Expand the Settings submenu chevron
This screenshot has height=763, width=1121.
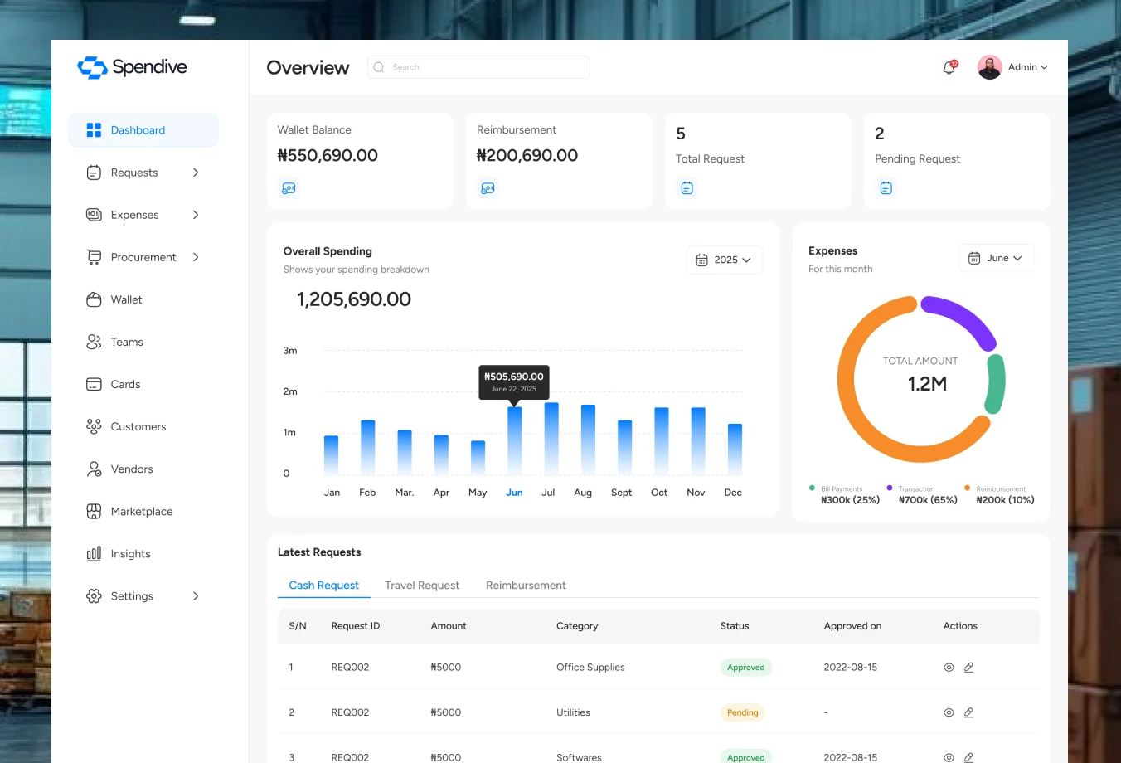pyautogui.click(x=196, y=596)
